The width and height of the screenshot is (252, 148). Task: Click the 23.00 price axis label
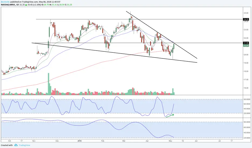(x=246, y=30)
